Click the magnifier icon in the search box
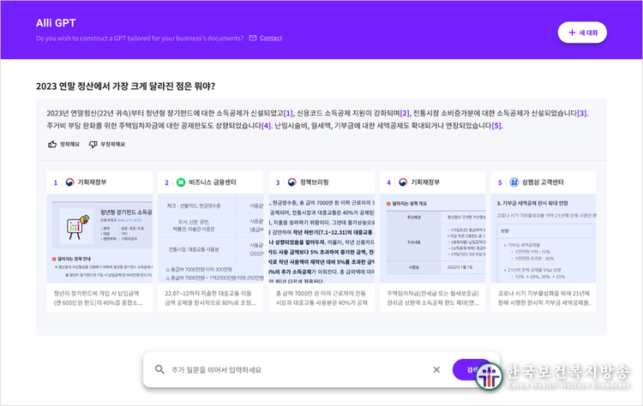 point(159,369)
